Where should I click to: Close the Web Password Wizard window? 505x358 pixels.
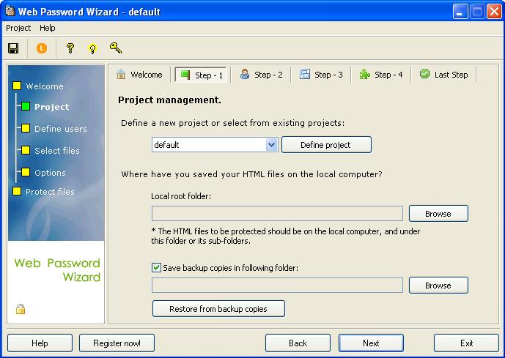tap(494, 12)
